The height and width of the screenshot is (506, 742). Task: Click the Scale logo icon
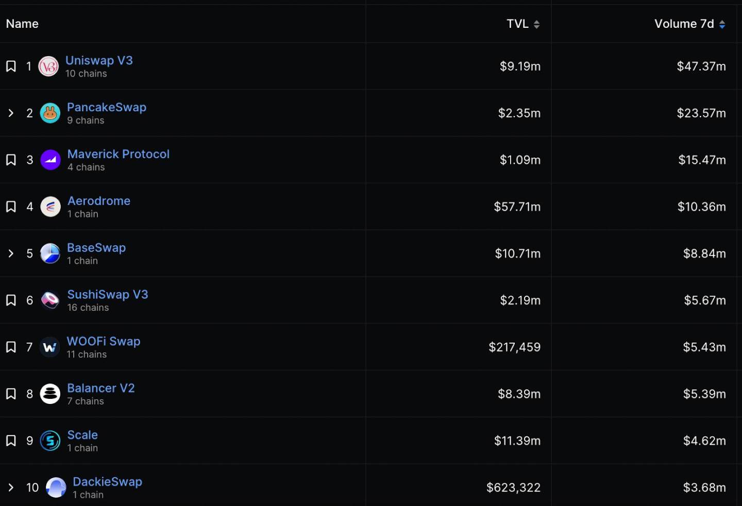point(50,441)
